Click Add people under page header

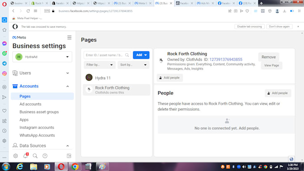coord(169,77)
